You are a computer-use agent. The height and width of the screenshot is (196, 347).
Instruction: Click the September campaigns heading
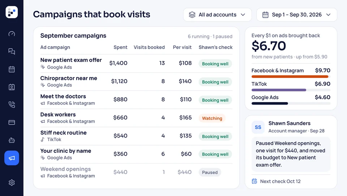73,36
